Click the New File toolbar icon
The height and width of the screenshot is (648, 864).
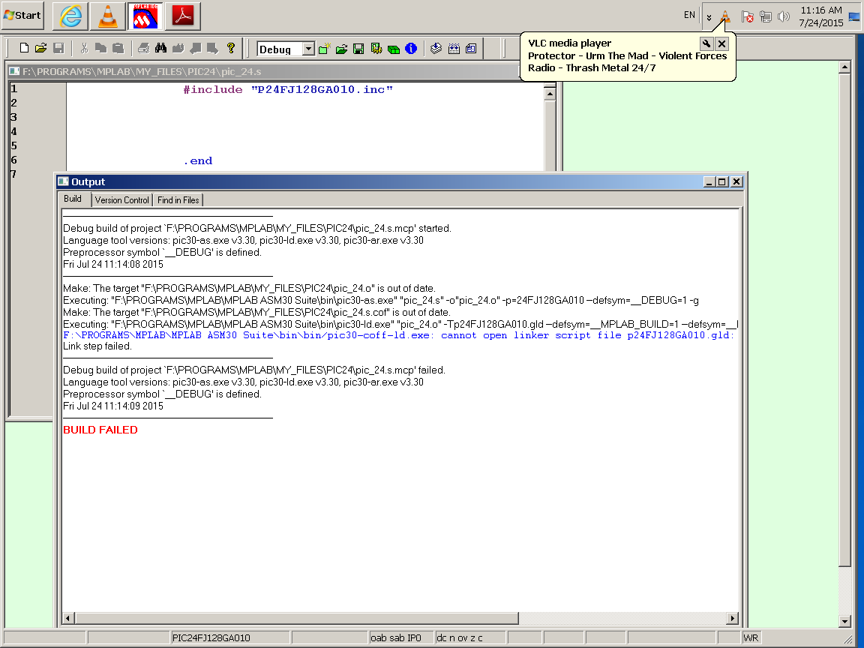[x=24, y=49]
